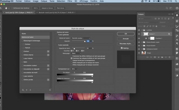Move effect down arrow in Styles list
Image resolution: width=179 pixels, height=110 pixels.
(30, 90)
